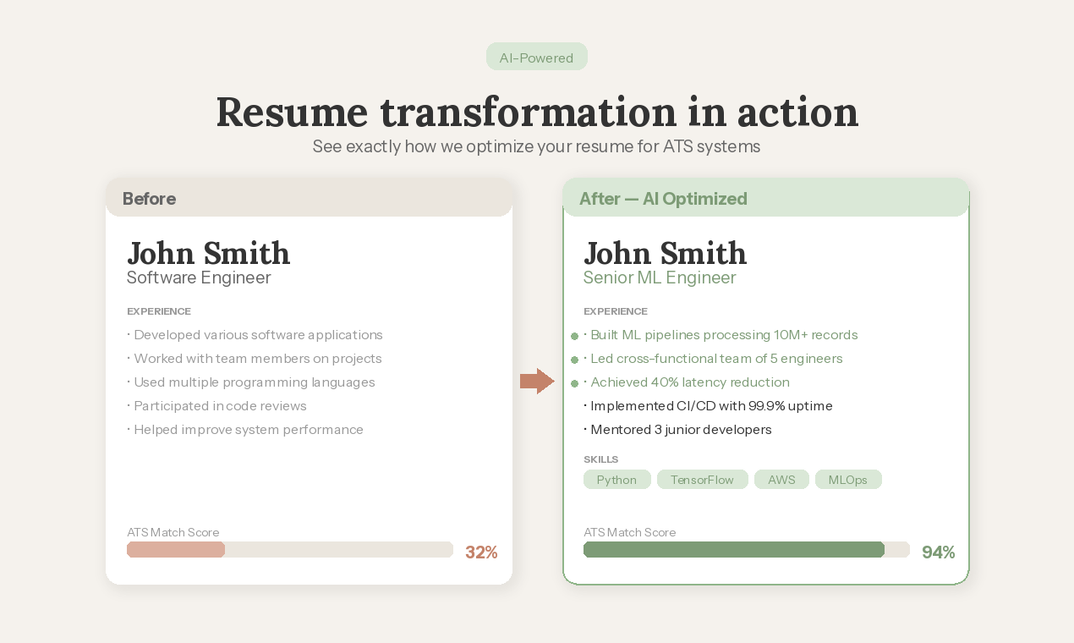Select the green dot beside ML pipelines bullet
The image size is (1074, 643).
574,336
